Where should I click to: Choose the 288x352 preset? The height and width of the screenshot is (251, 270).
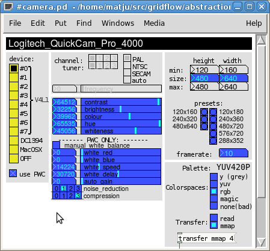point(213,141)
